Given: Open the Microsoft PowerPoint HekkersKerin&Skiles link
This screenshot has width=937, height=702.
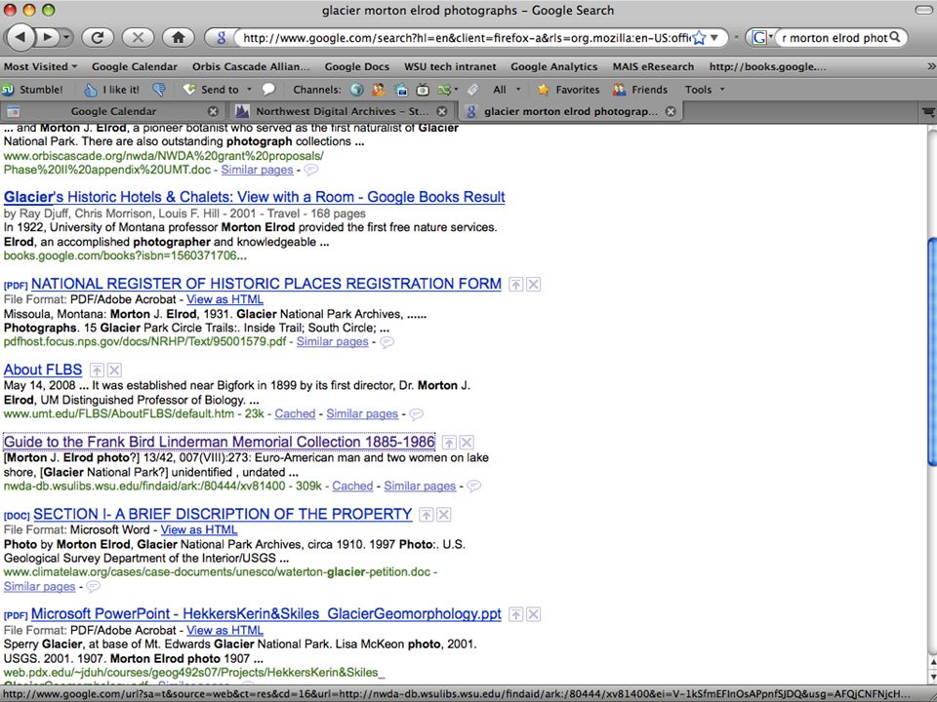Looking at the screenshot, I should pyautogui.click(x=265, y=613).
